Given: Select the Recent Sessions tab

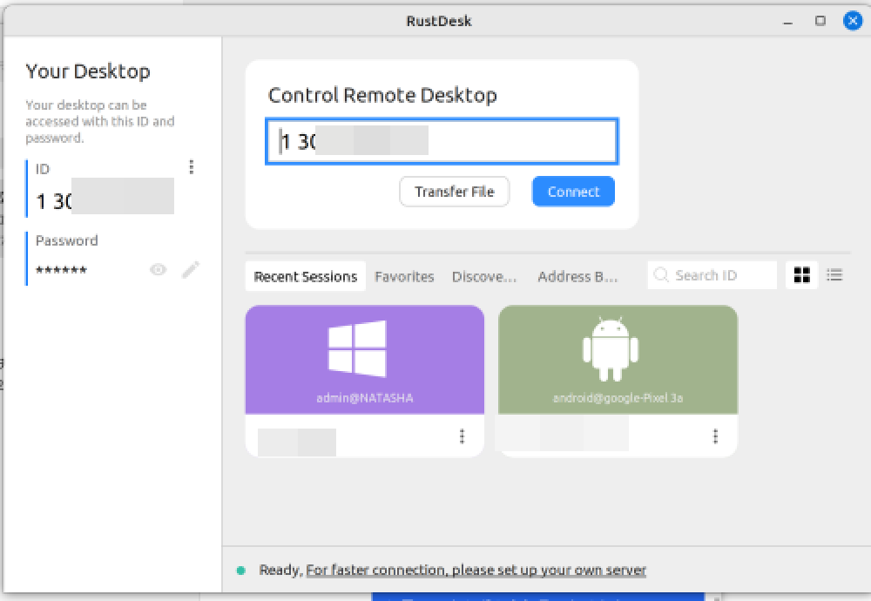Looking at the screenshot, I should pyautogui.click(x=305, y=275).
